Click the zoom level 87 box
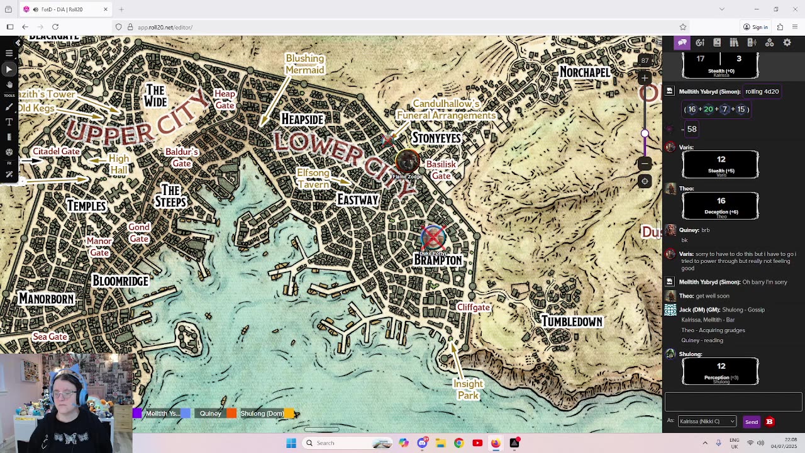The width and height of the screenshot is (805, 453). coord(645,60)
